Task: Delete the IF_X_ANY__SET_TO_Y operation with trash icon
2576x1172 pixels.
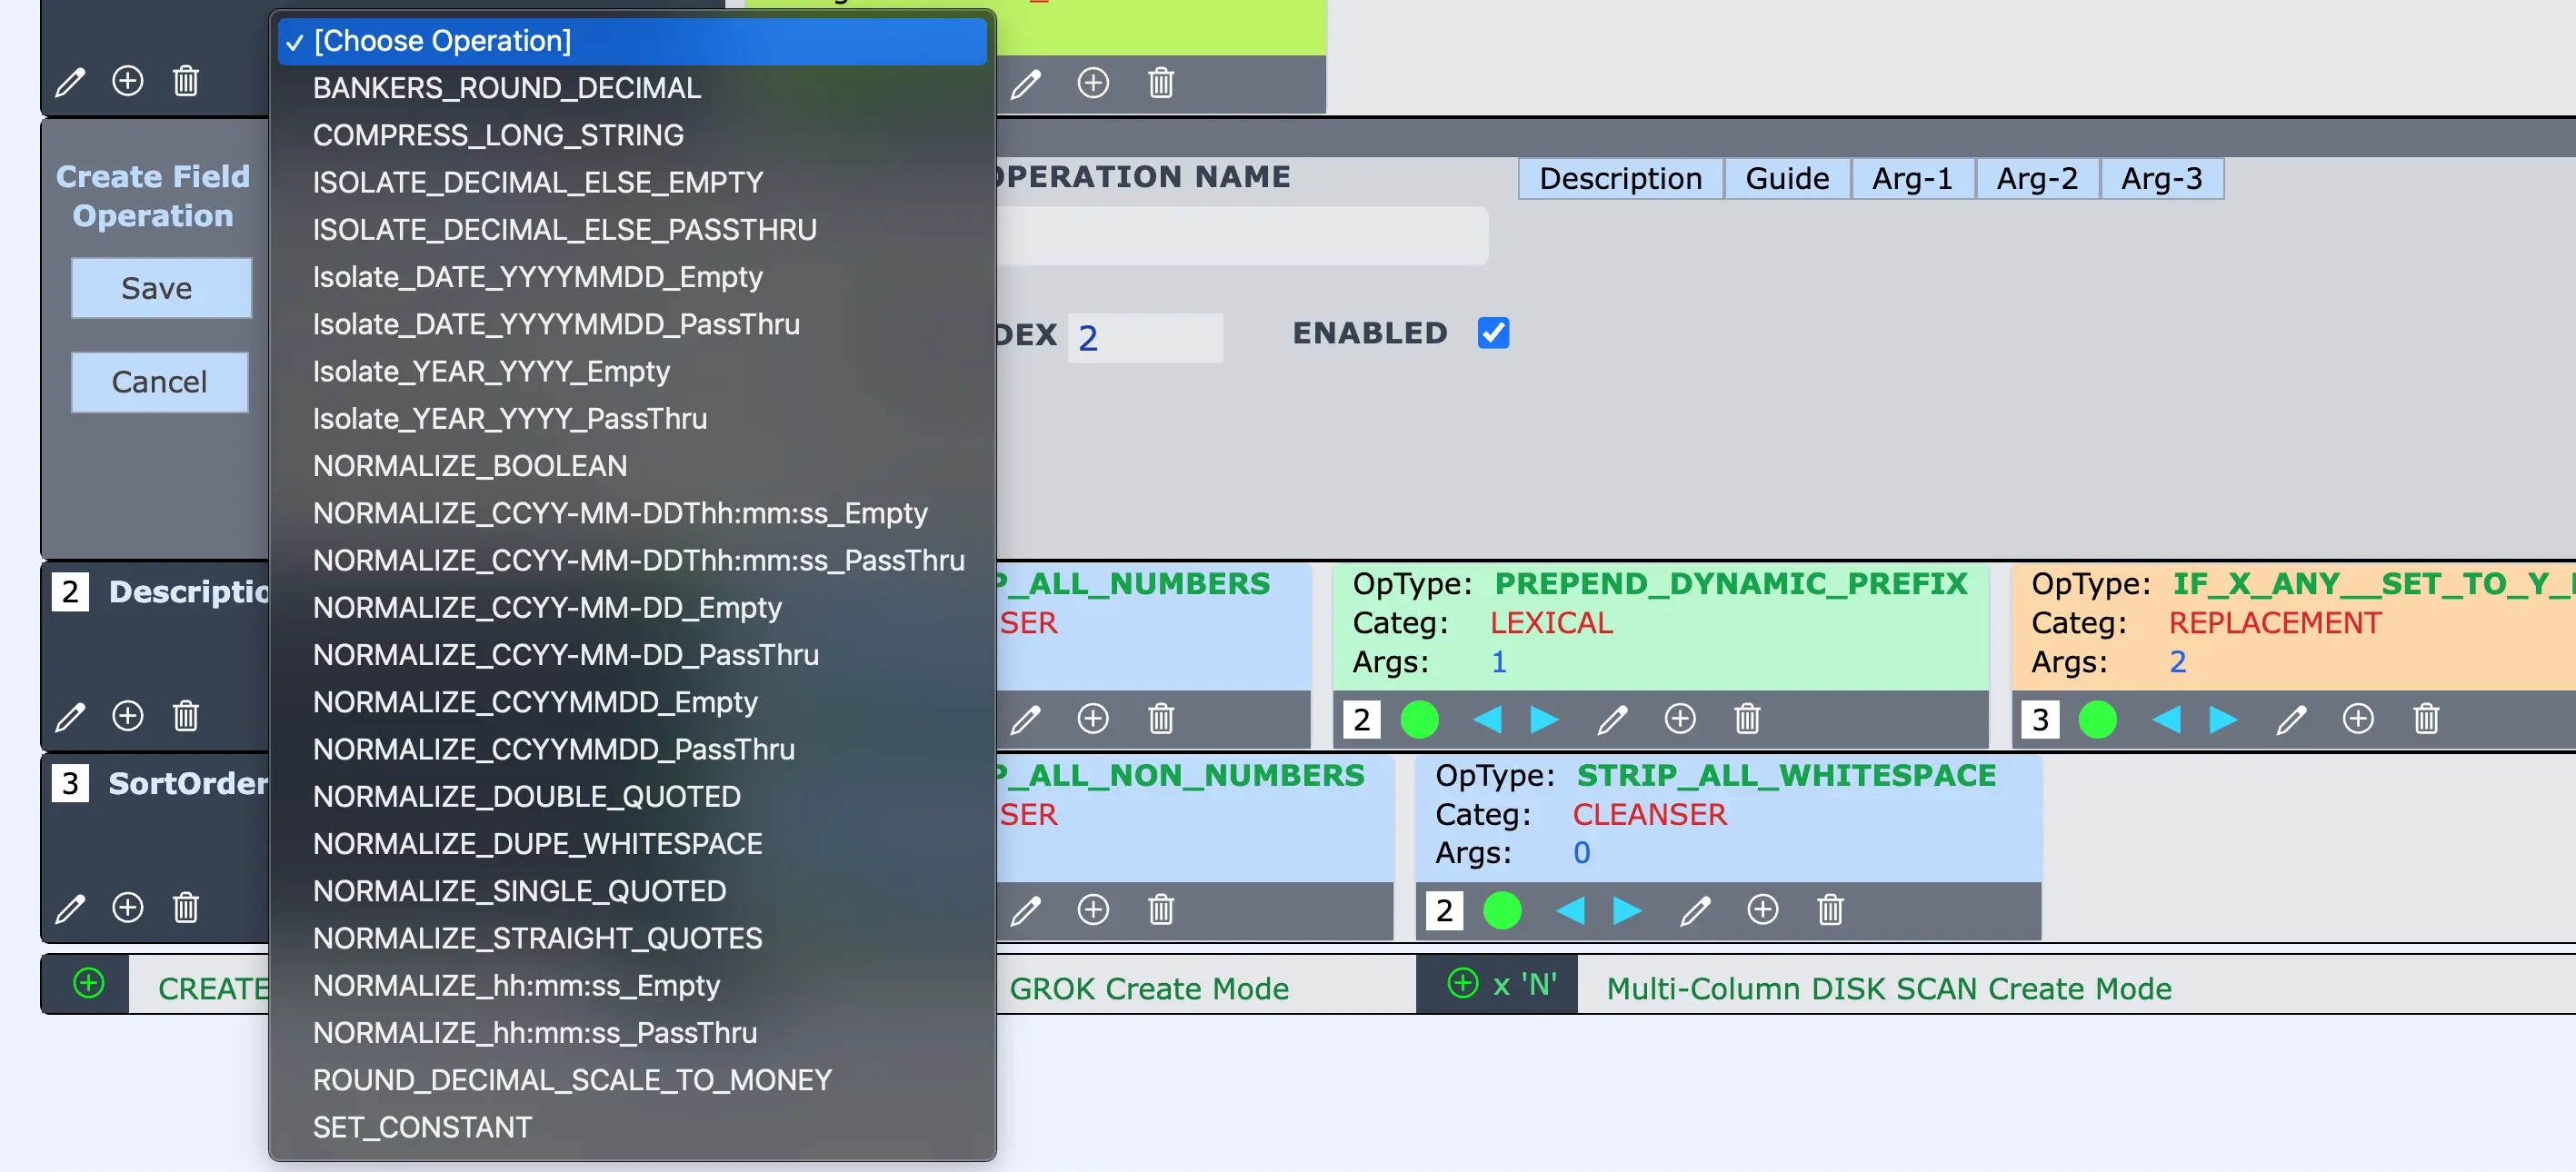Action: 2426,719
